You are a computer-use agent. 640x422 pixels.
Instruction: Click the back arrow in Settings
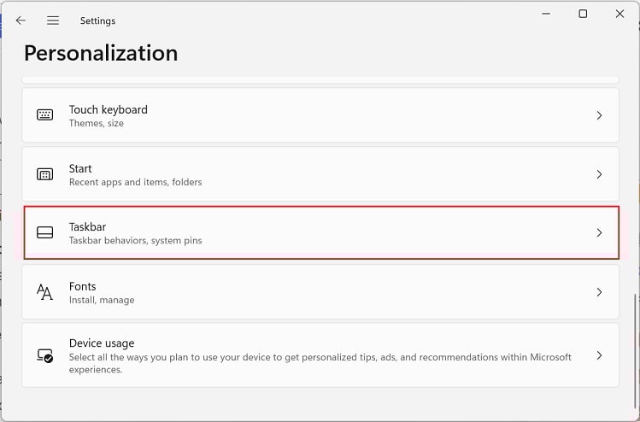21,21
